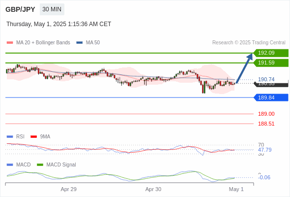This screenshot has width=290, height=197.
Task: Click the GBP/JPY pair title
Action: (20, 9)
